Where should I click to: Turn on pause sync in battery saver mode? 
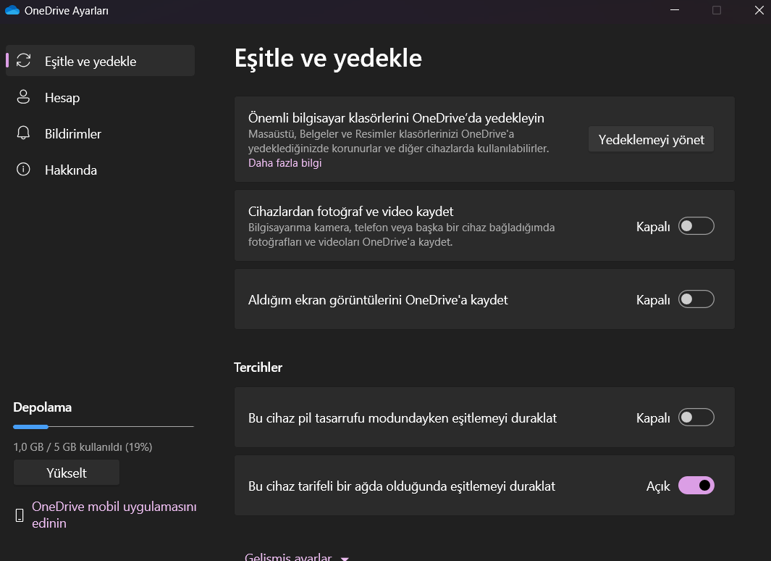tap(696, 417)
